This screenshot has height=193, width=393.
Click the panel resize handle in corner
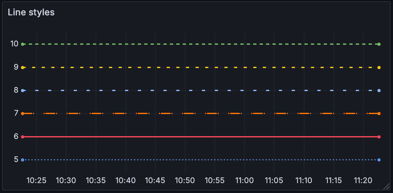click(386, 186)
